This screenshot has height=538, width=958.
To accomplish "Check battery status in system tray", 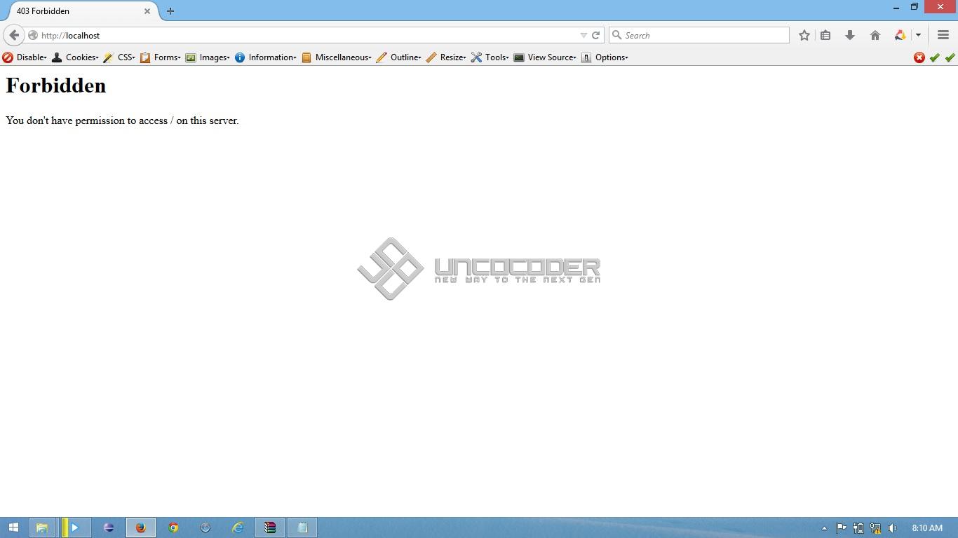I will pos(858,528).
